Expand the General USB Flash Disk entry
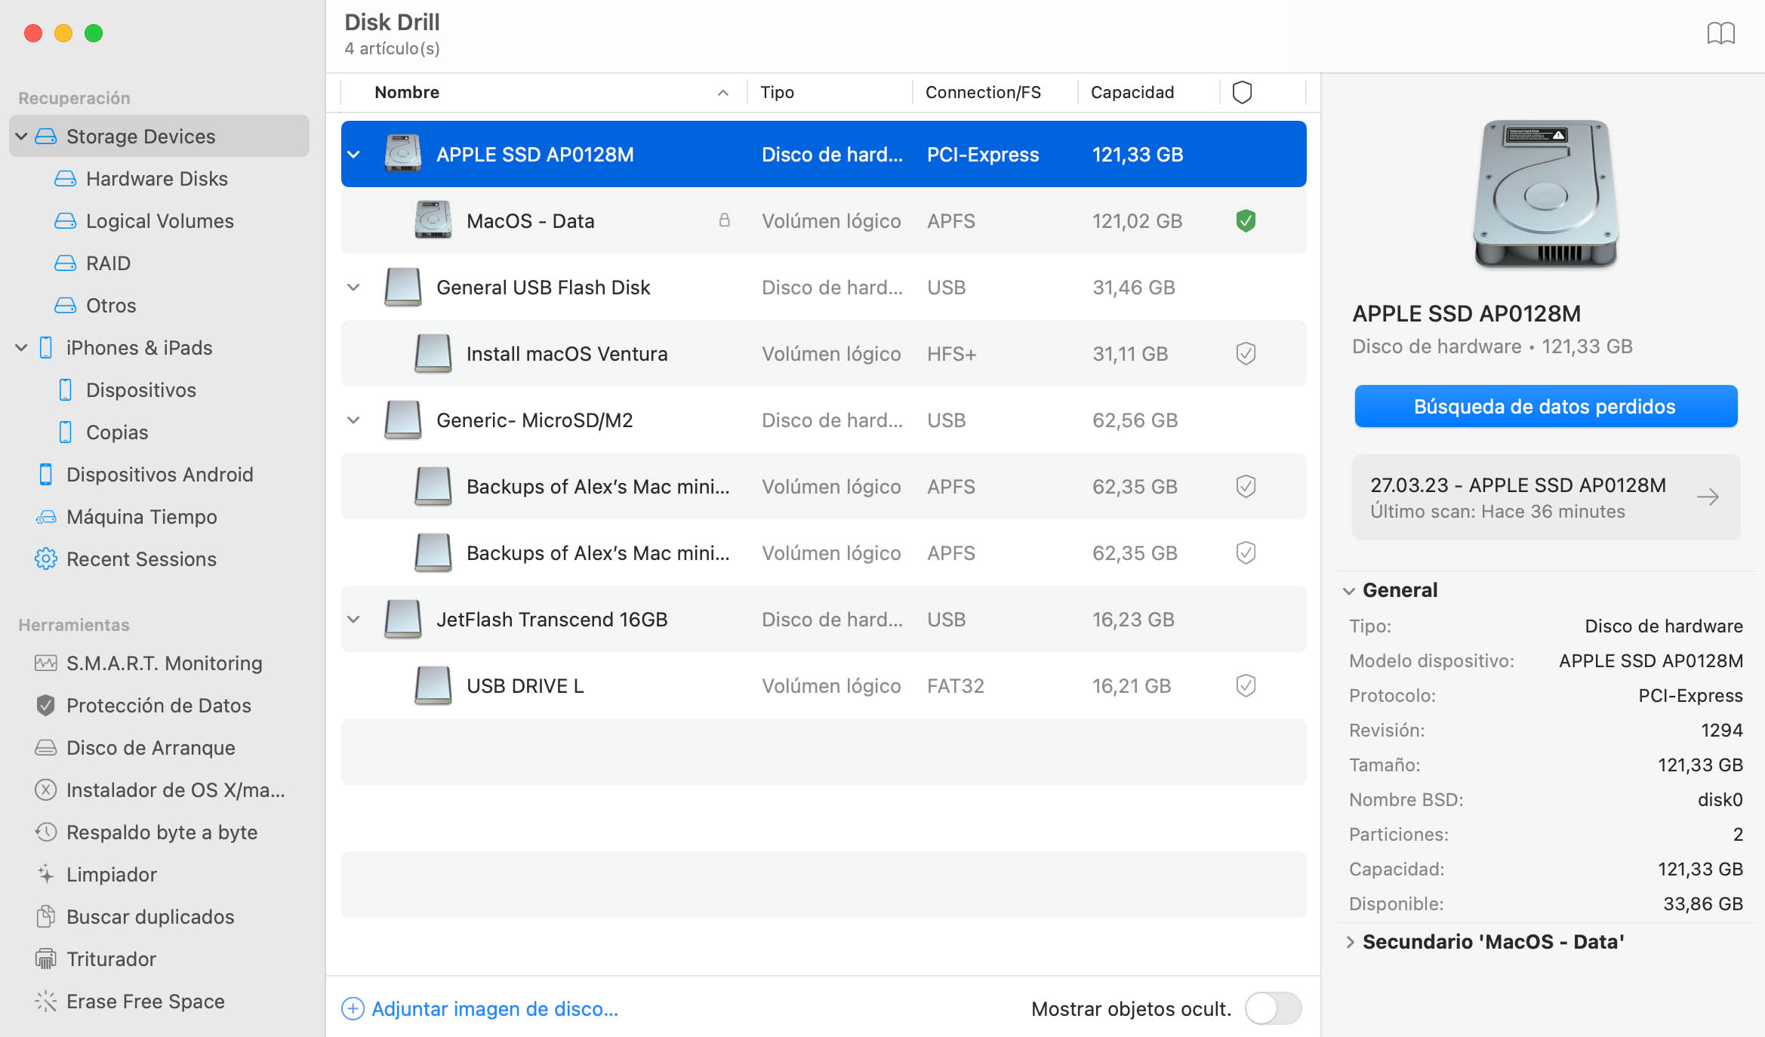The height and width of the screenshot is (1037, 1765). tap(353, 286)
